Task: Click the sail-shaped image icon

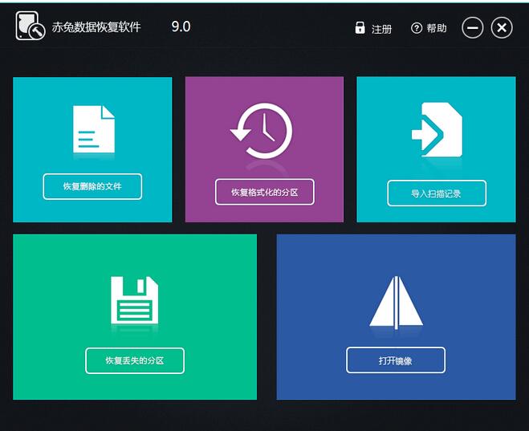Action: click(x=396, y=303)
